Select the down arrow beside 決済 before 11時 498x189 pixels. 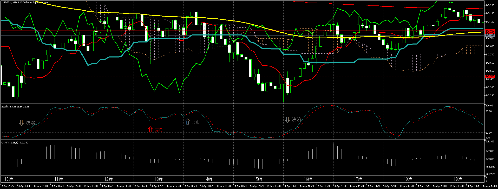coord(21,123)
